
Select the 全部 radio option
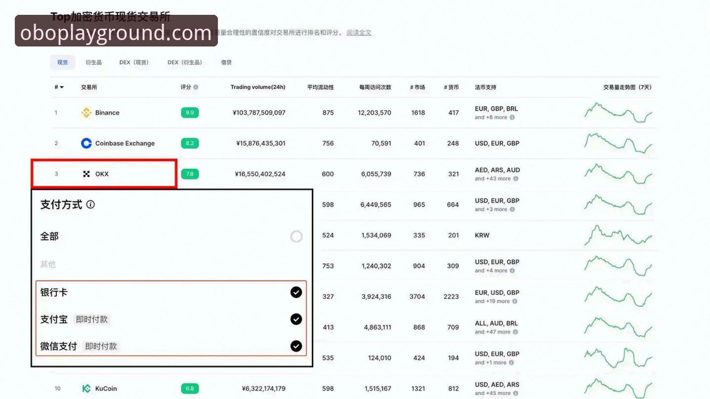pyautogui.click(x=296, y=236)
